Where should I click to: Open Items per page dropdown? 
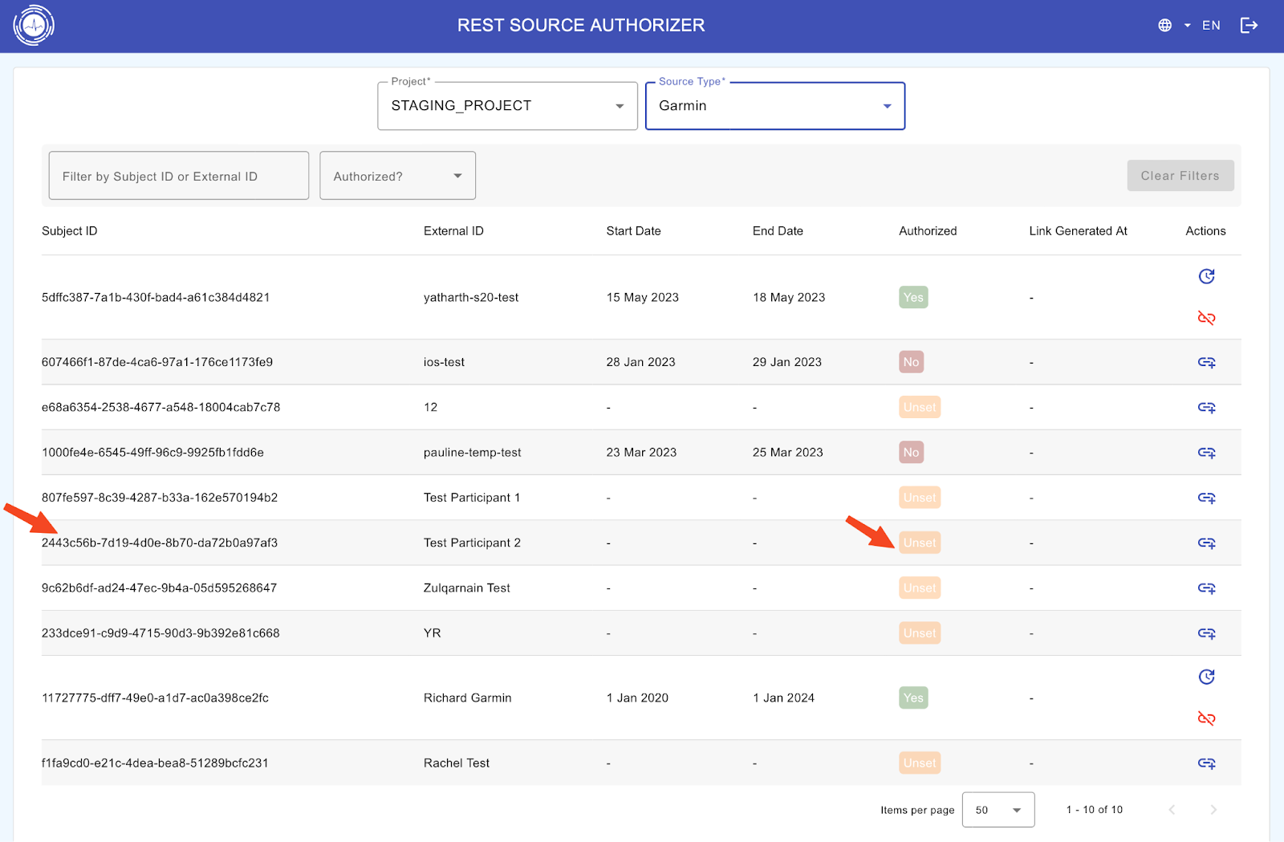998,810
